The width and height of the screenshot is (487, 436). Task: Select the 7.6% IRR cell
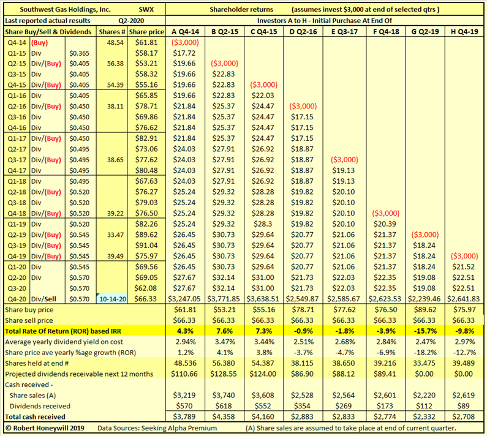pyautogui.click(x=225, y=331)
